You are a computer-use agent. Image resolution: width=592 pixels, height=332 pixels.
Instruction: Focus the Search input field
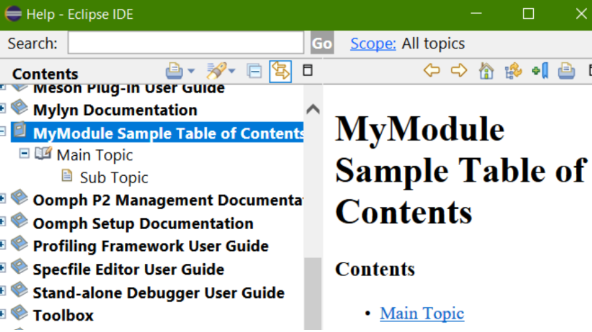point(186,42)
